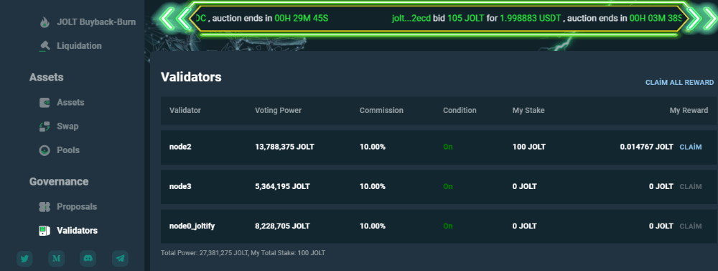Click the disabled CLAIM for node3
Viewport: 718px width, 271px height.
click(691, 187)
